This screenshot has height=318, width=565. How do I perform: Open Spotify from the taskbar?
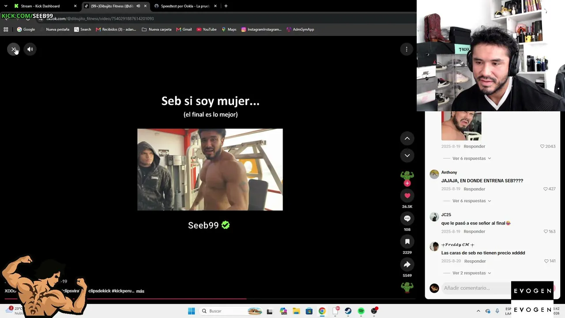click(361, 311)
